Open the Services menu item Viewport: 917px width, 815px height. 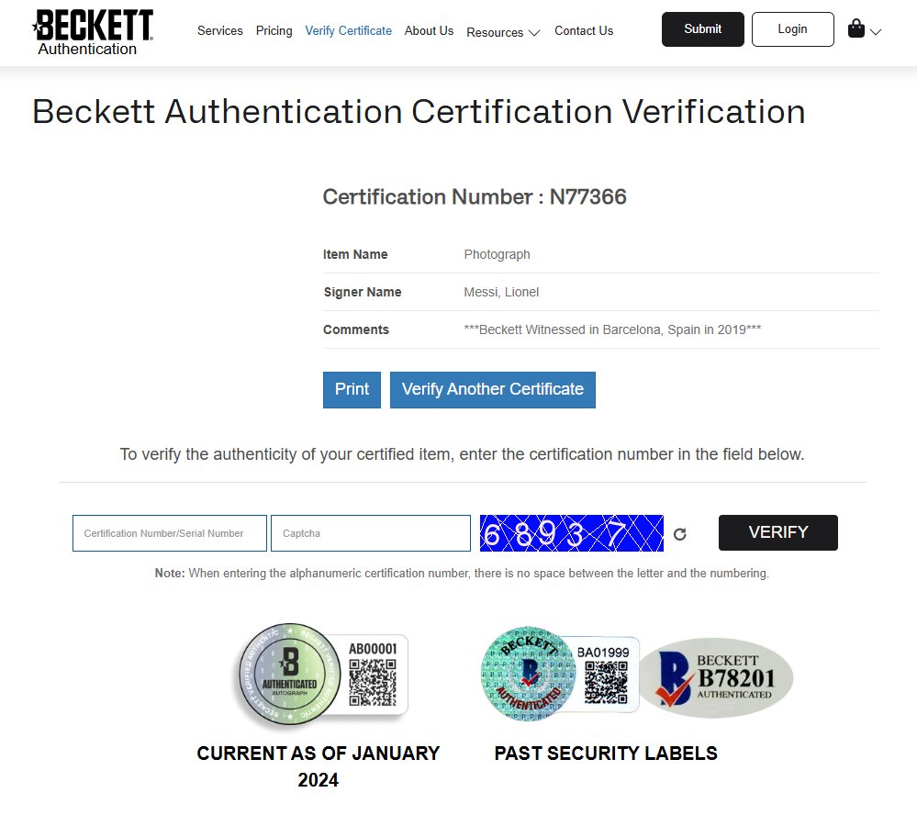pyautogui.click(x=220, y=30)
